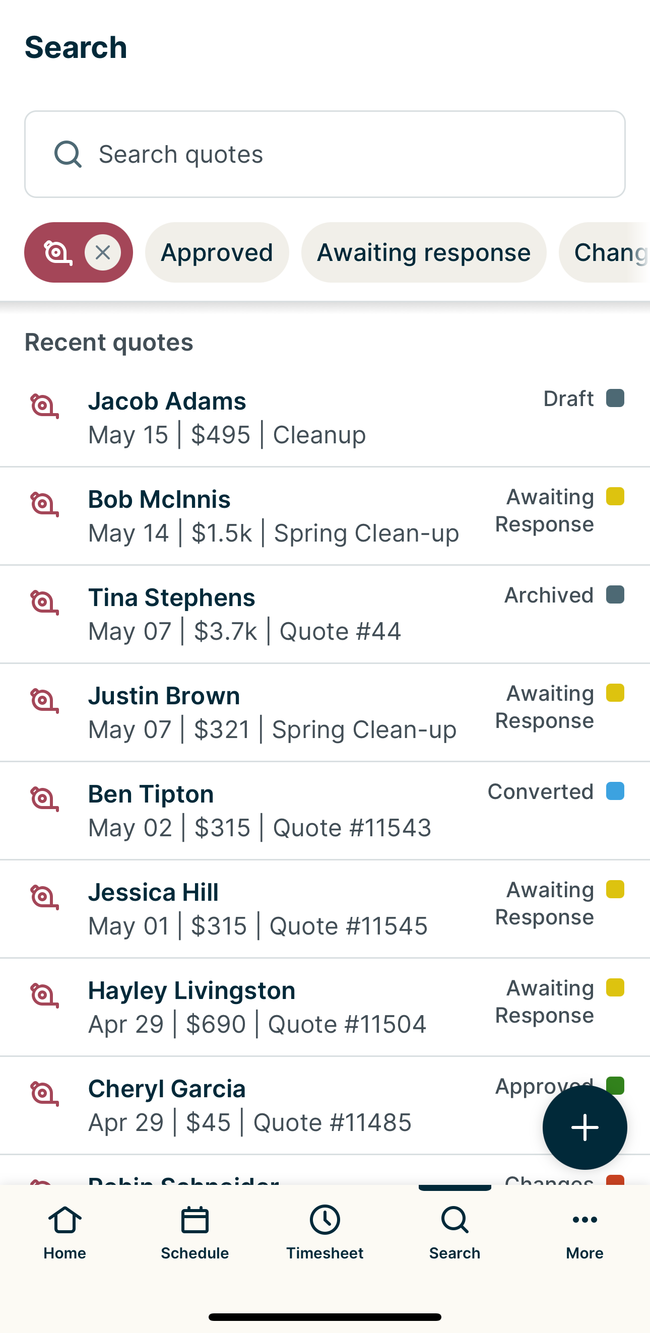Click the quote icon beside Jessica Hill
The height and width of the screenshot is (1333, 650).
click(44, 897)
